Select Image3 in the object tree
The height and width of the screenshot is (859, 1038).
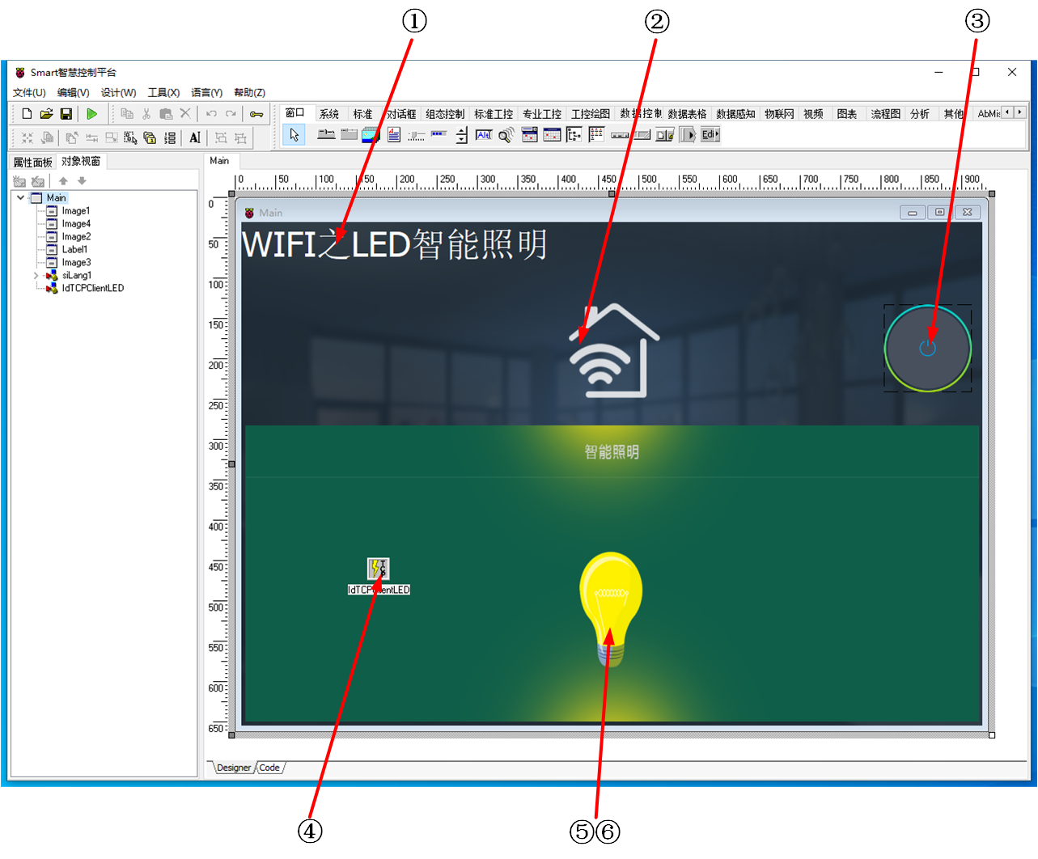[76, 263]
